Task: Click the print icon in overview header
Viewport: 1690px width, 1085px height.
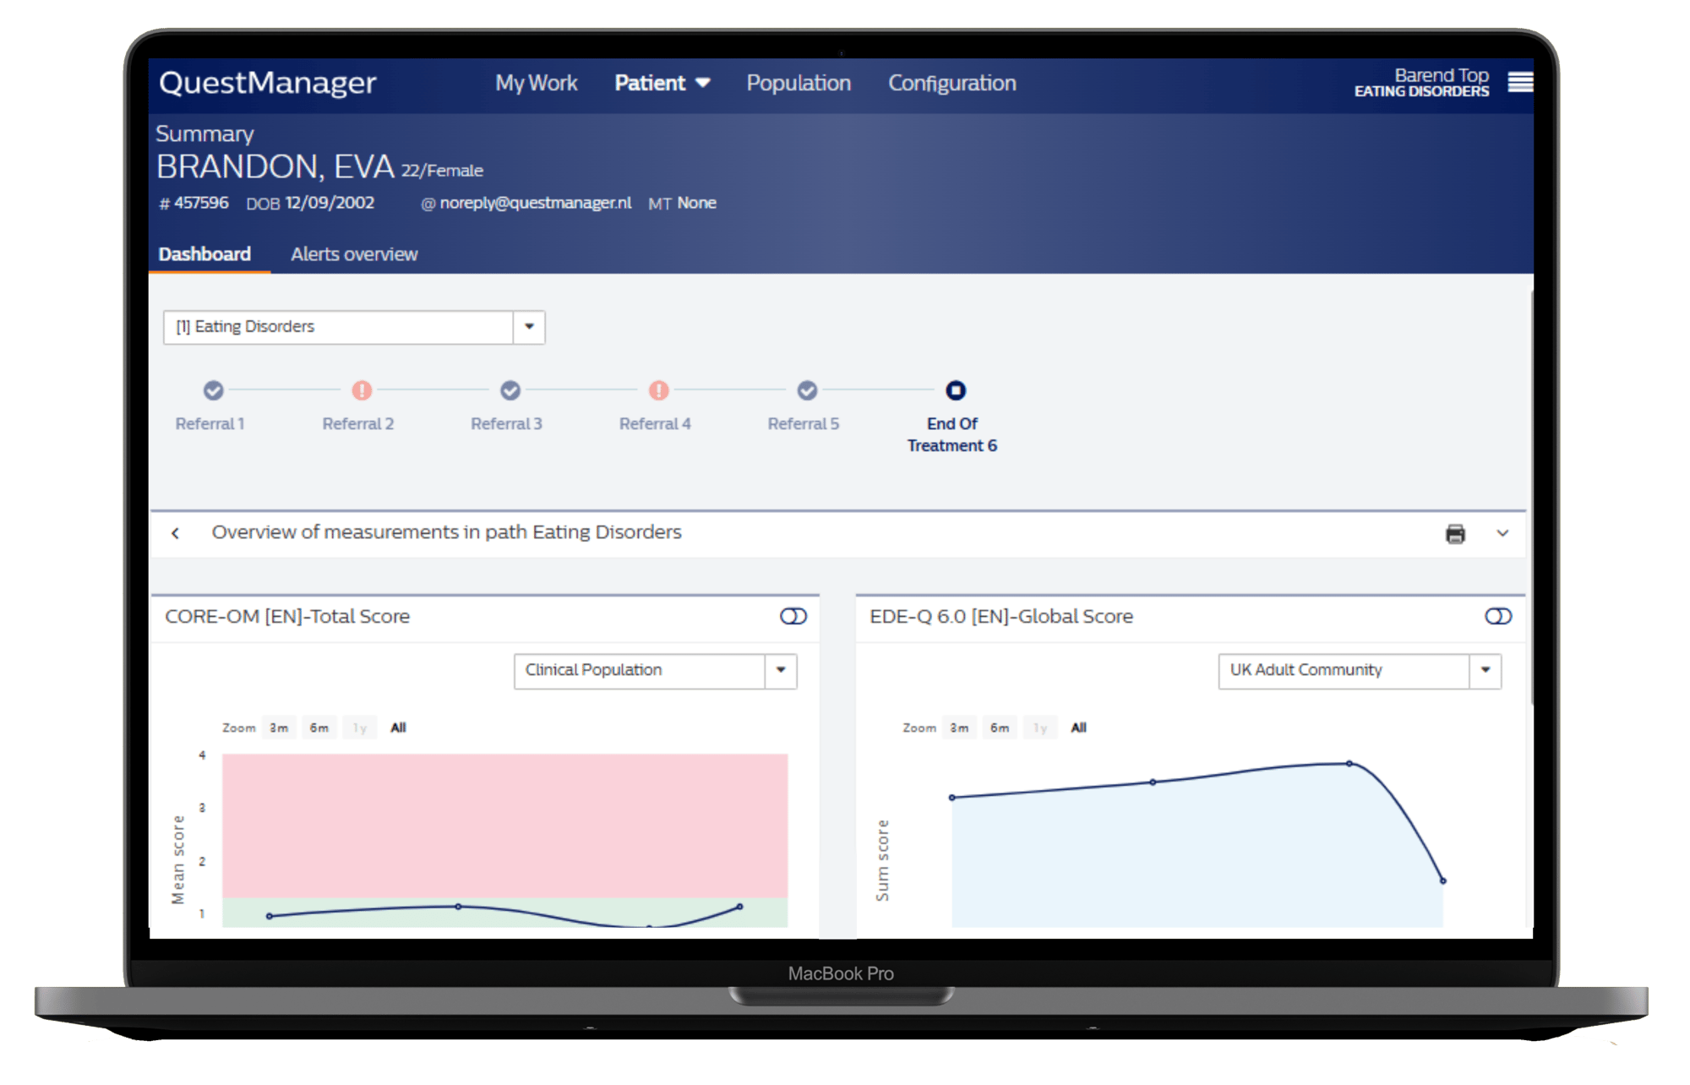Action: [x=1455, y=534]
